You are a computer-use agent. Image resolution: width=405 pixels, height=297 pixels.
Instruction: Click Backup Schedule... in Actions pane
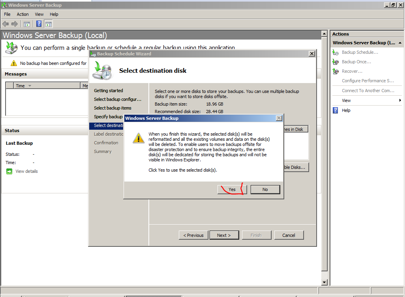pos(360,52)
